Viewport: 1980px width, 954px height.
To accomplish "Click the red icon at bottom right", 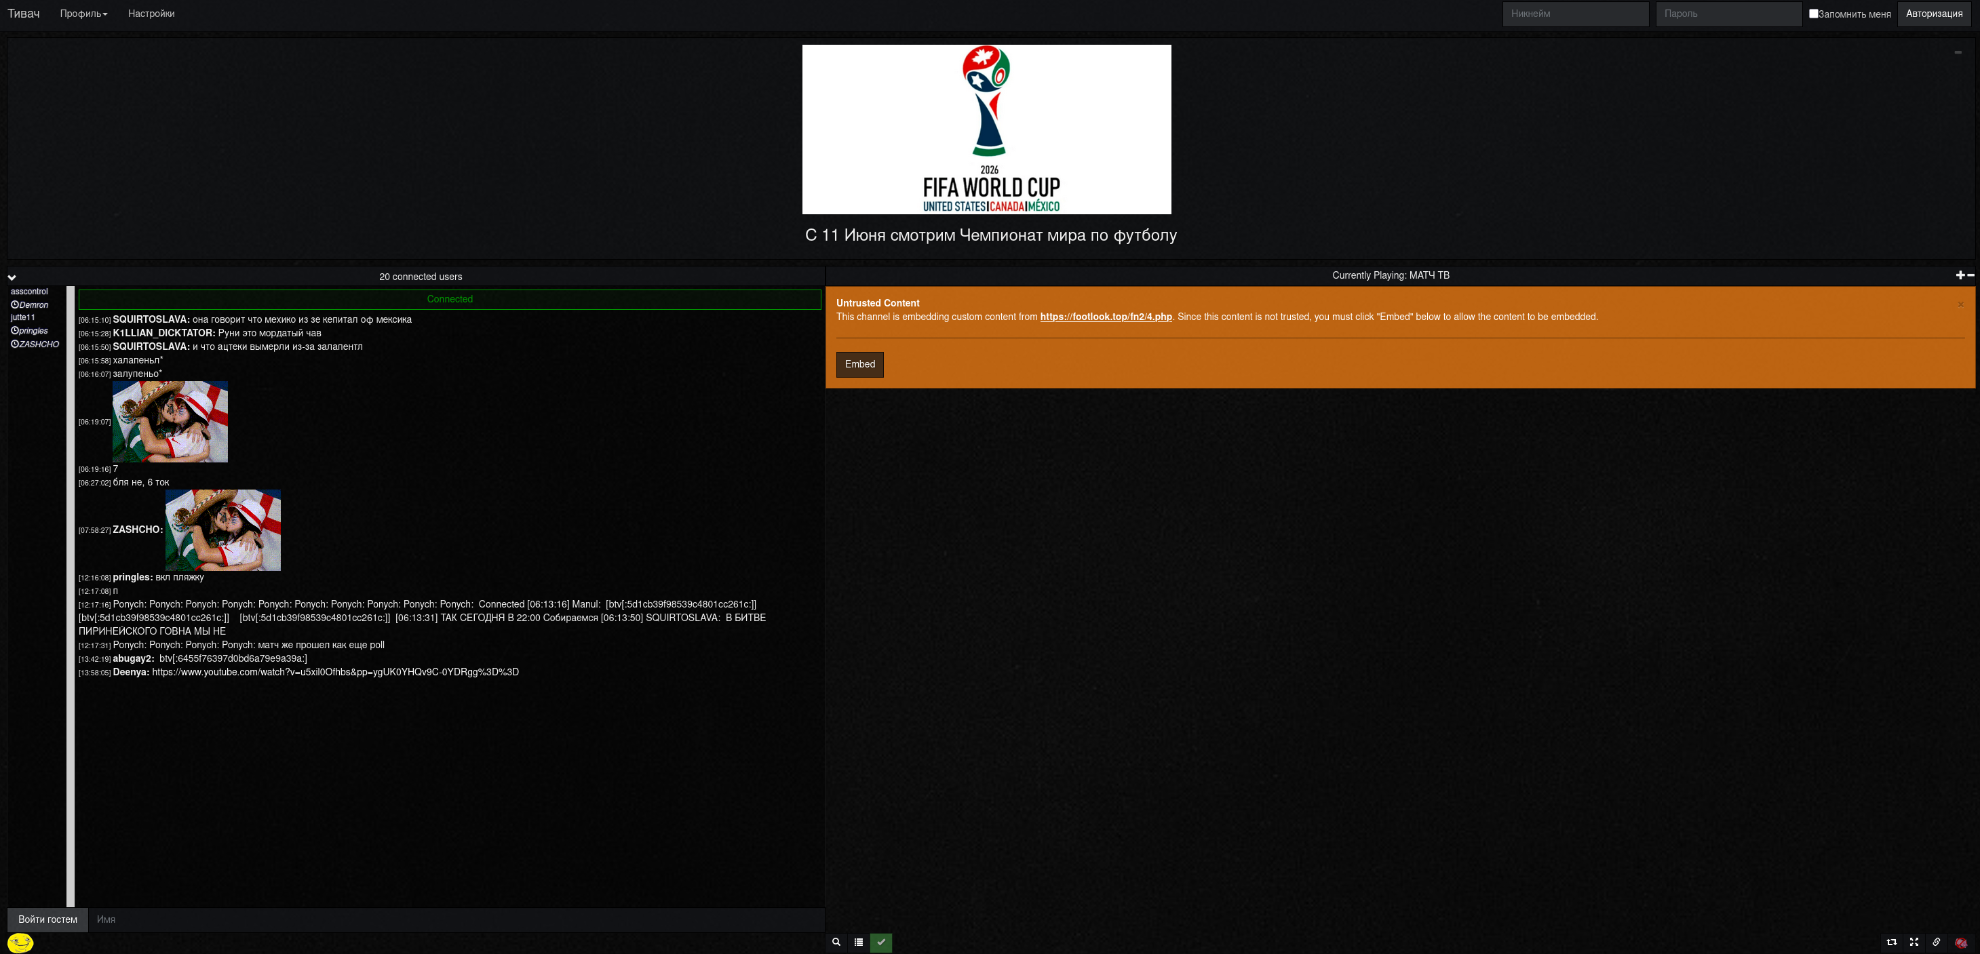I will pos(1960,942).
